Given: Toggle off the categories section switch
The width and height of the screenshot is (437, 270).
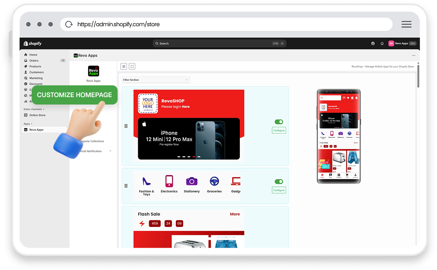Looking at the screenshot, I should (278, 182).
